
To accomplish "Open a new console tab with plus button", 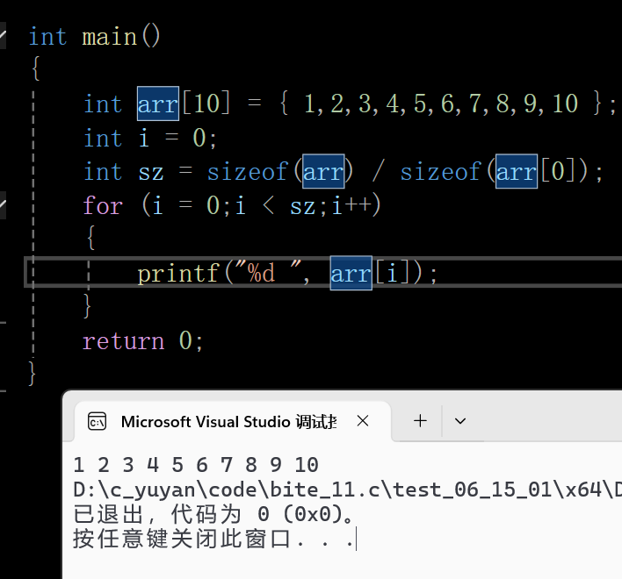I will (x=420, y=420).
